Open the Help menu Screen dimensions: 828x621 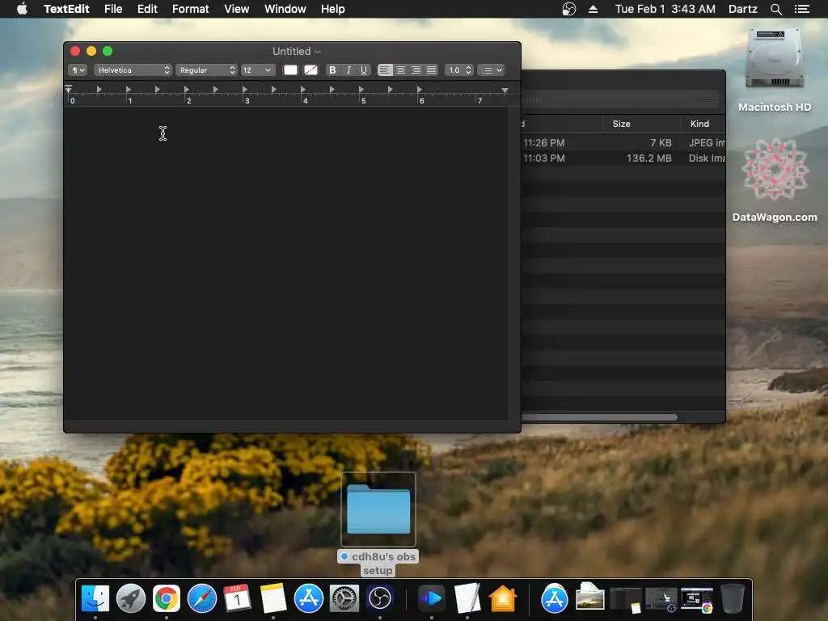point(332,9)
